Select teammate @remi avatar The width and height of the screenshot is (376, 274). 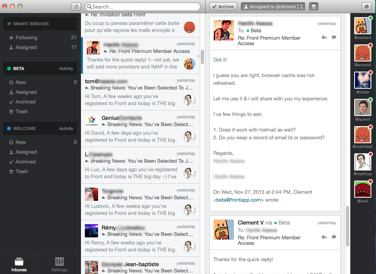click(x=363, y=189)
